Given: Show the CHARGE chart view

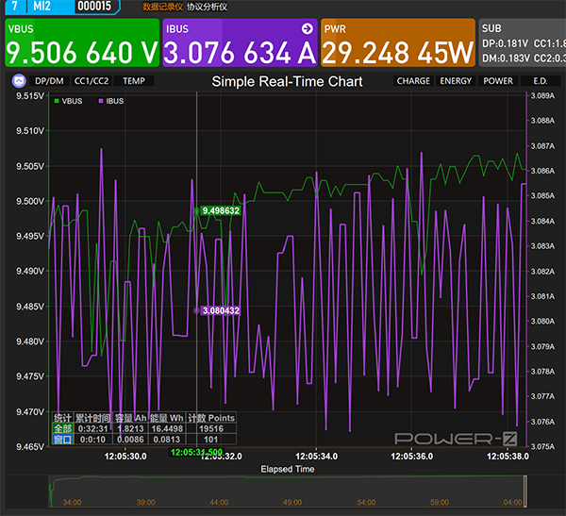Looking at the screenshot, I should (x=413, y=81).
